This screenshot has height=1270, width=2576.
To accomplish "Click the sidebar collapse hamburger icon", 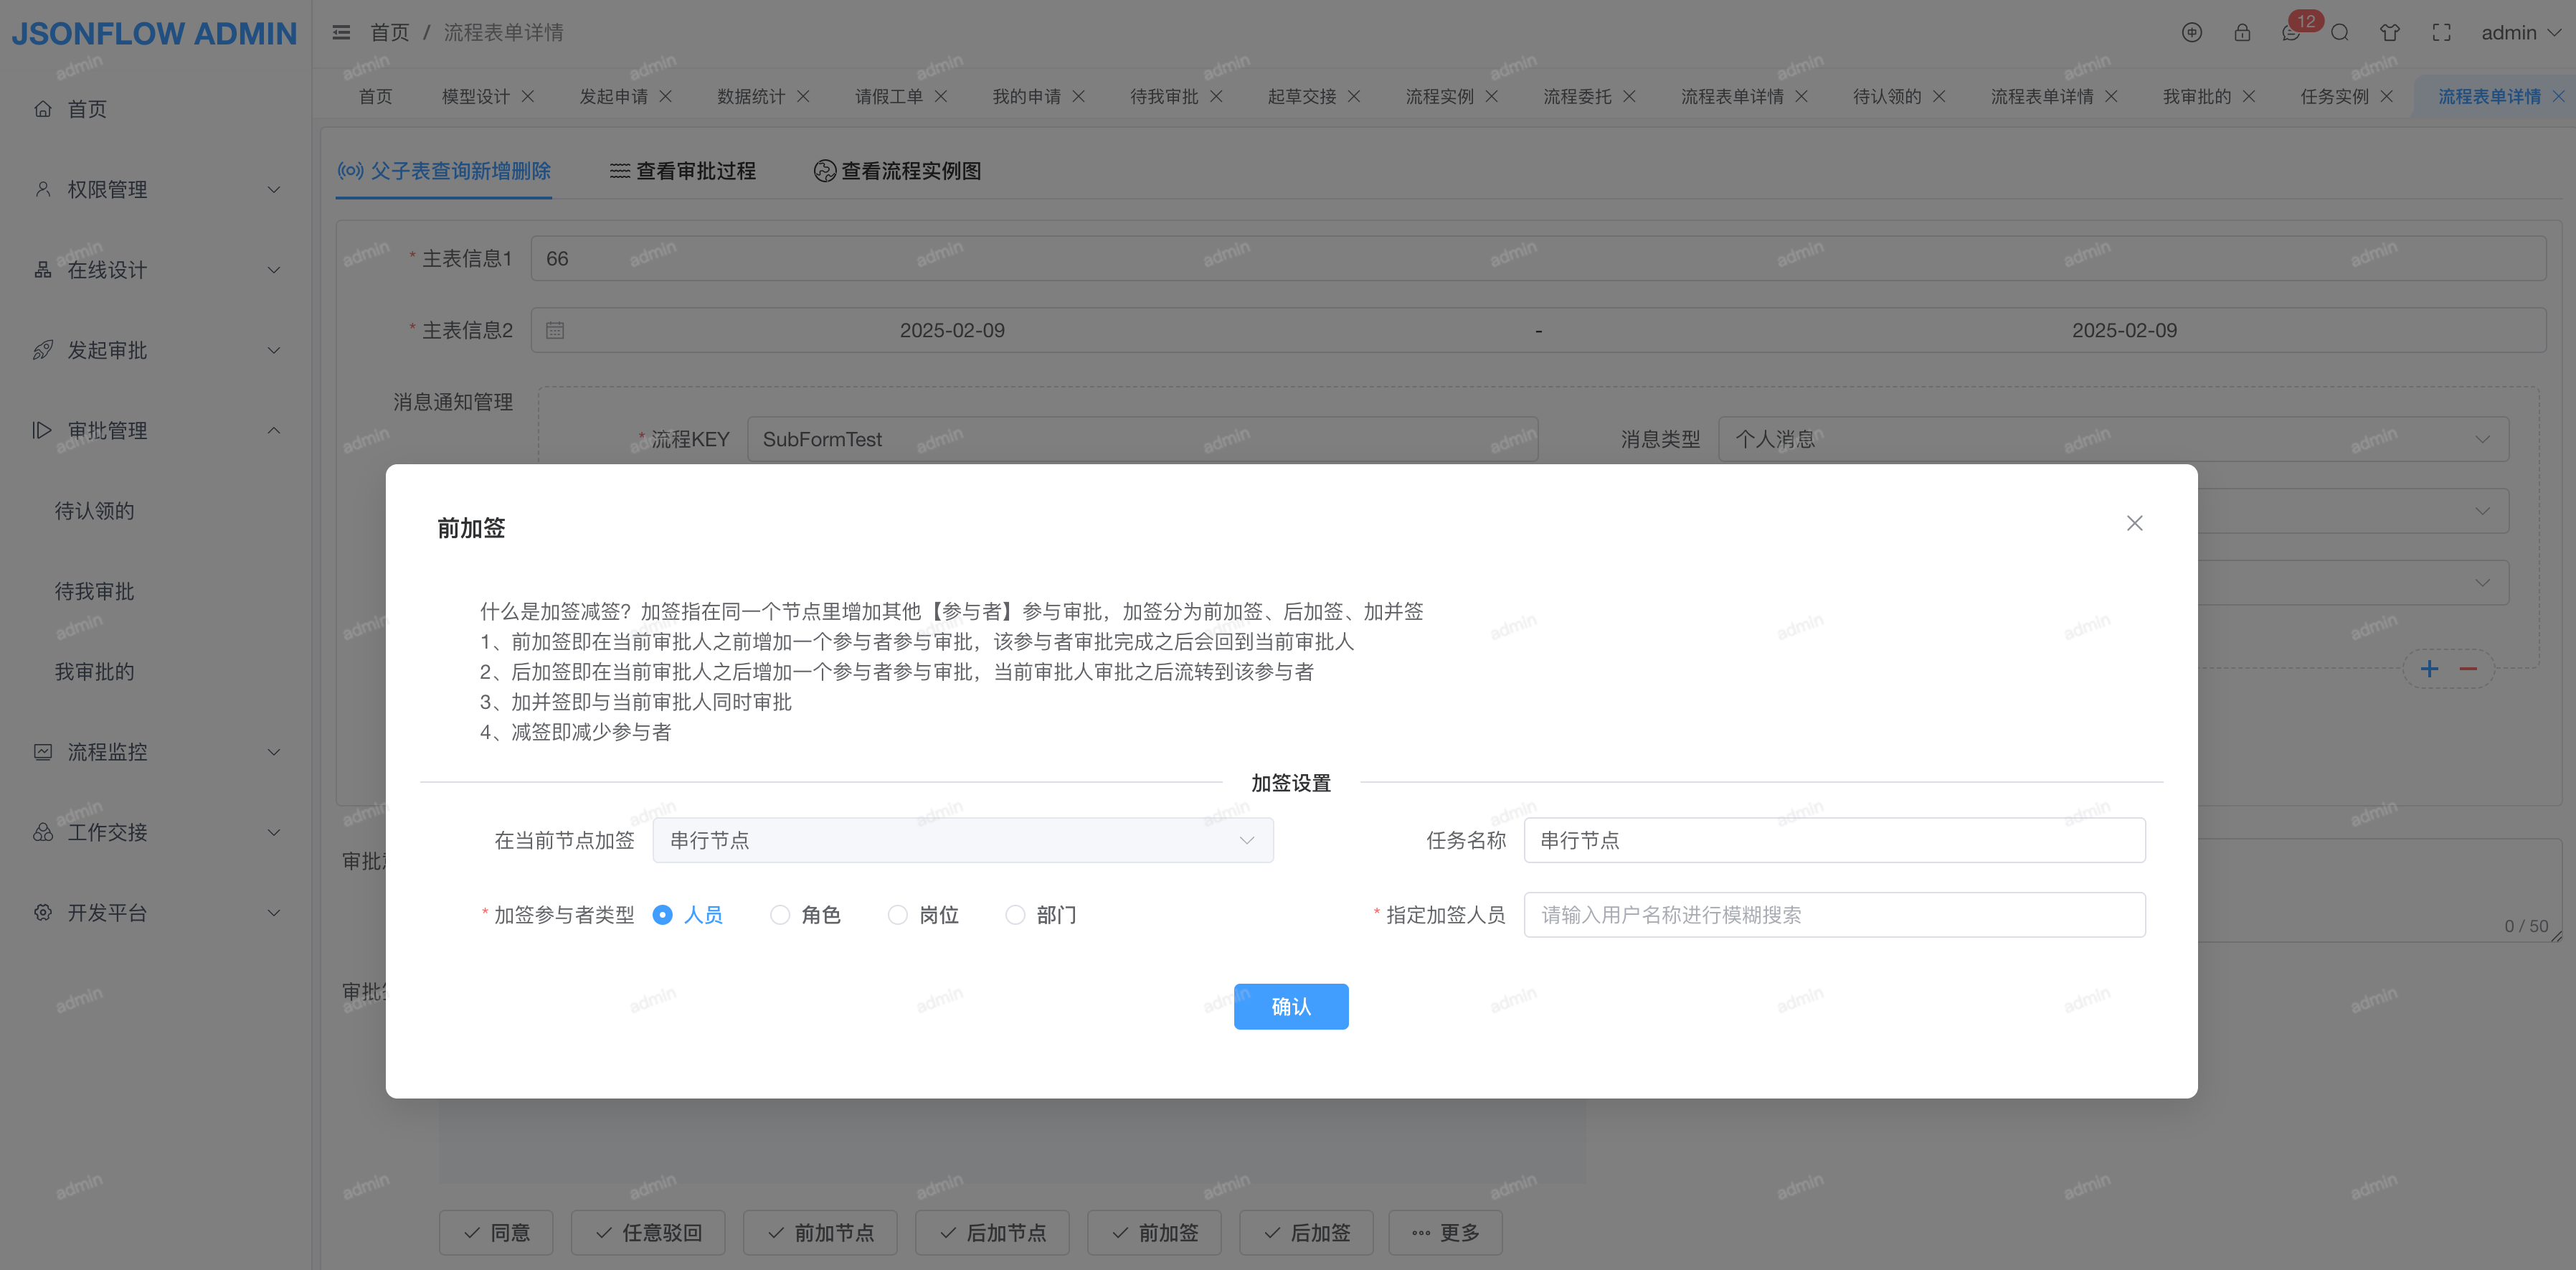I will coord(341,33).
